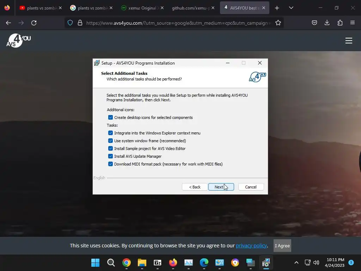Click the AVS4YOU website logo
The height and width of the screenshot is (271, 361).
point(18,41)
